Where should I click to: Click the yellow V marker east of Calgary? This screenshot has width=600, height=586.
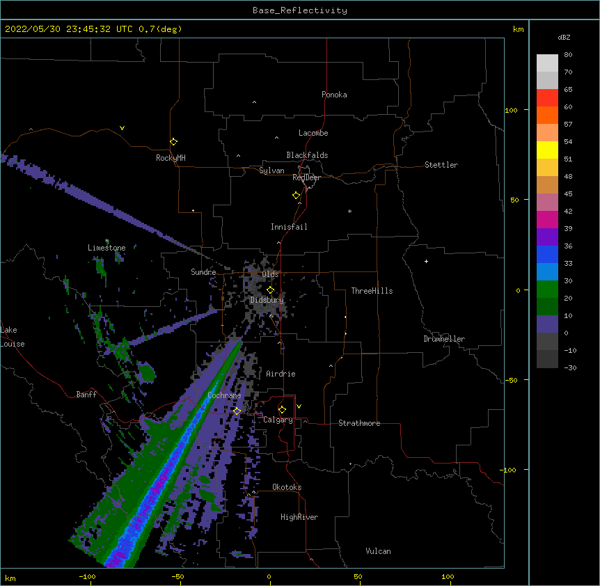[x=299, y=406]
